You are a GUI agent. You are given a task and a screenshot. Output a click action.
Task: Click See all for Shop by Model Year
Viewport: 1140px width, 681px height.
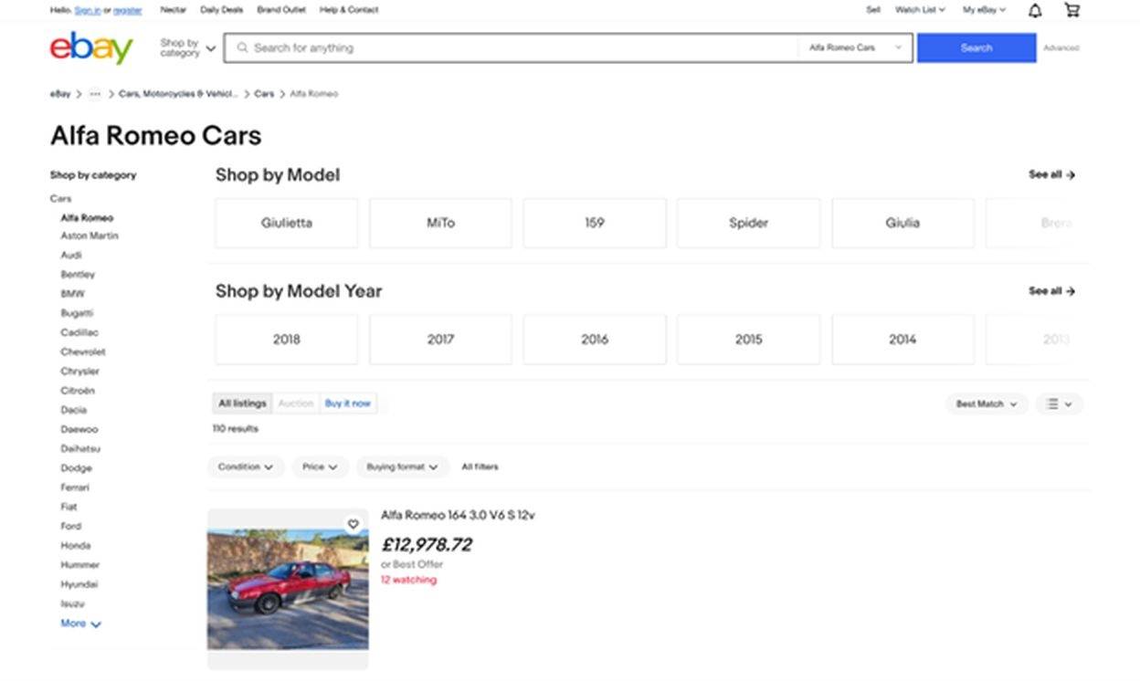[1052, 291]
